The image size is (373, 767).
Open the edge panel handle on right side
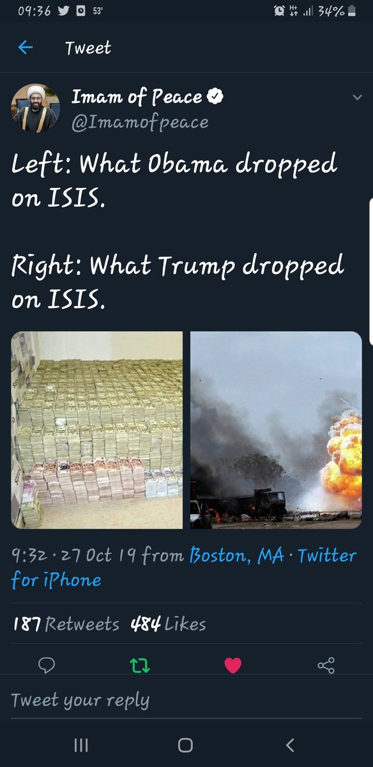click(x=371, y=268)
